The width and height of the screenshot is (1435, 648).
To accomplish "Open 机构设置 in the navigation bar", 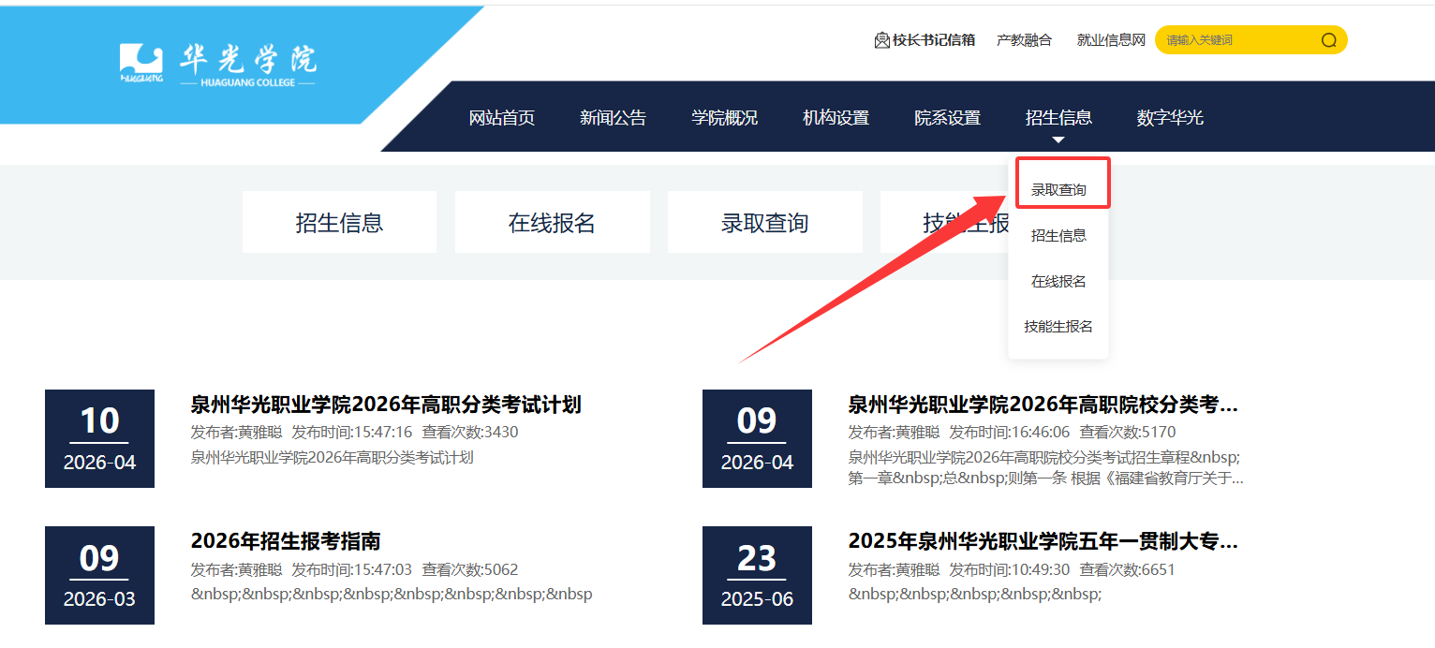I will coord(836,118).
